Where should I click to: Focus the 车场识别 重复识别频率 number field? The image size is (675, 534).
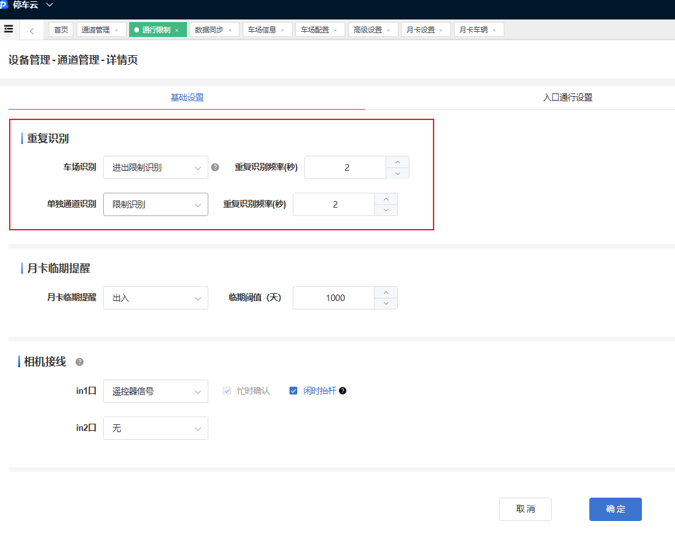coord(346,167)
